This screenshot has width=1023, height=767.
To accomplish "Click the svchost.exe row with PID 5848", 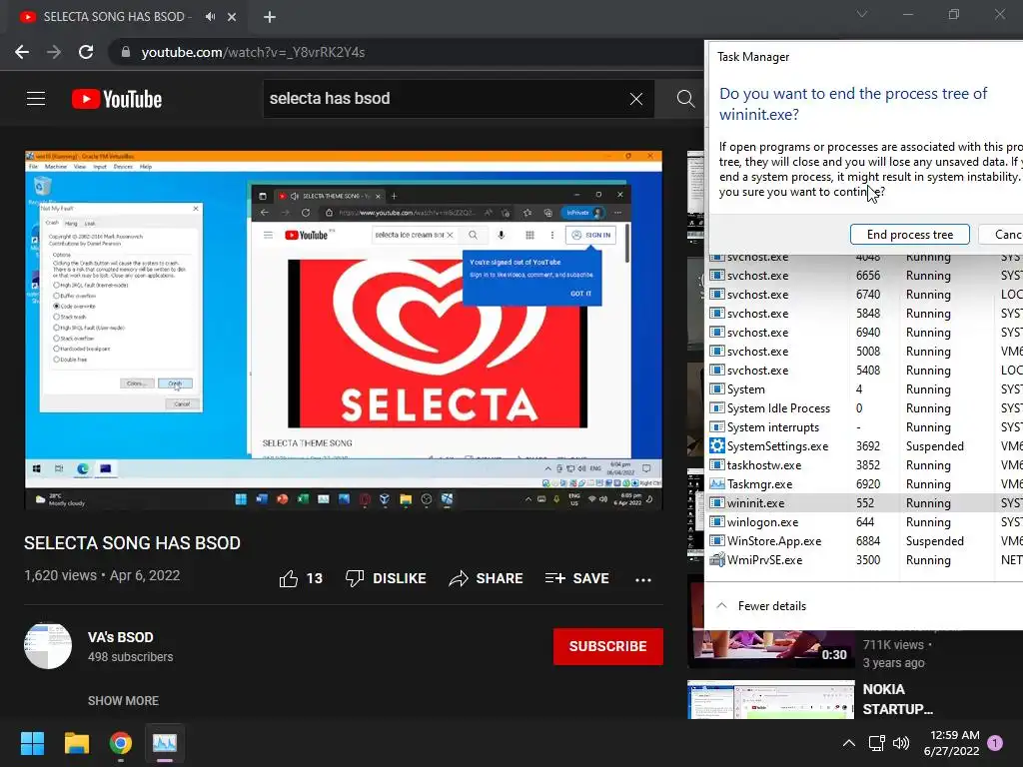I will (x=864, y=313).
